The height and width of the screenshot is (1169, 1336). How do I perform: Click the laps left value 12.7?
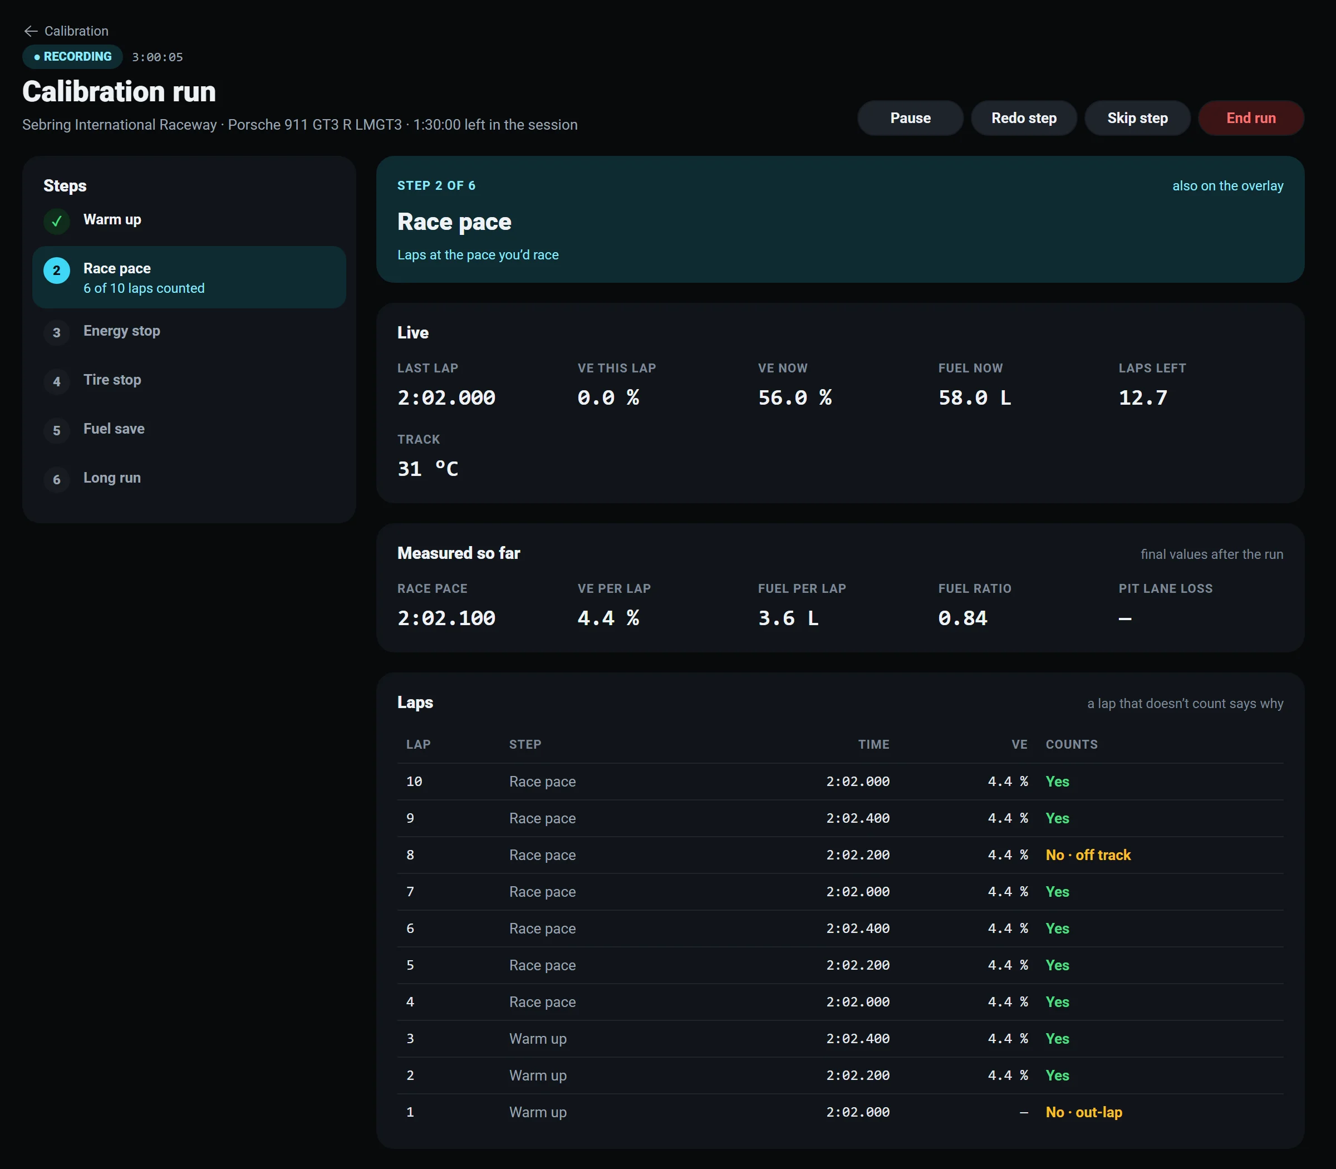pos(1143,398)
